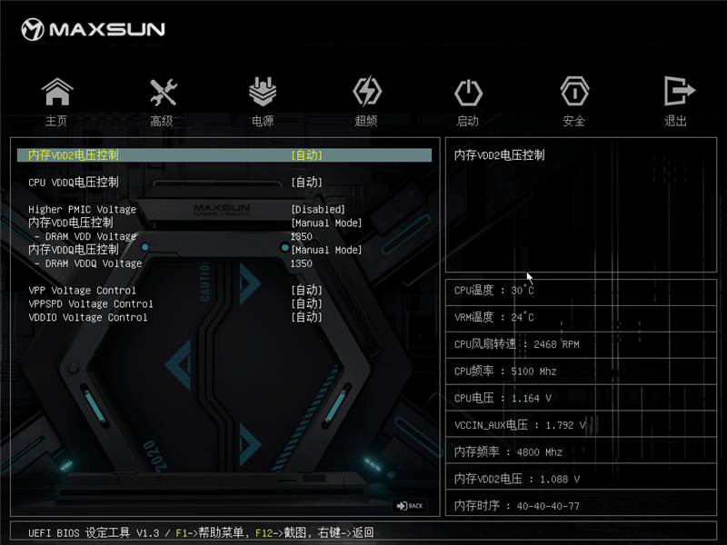Toggle Higher PMIC Voltage Disabled value
The image size is (727, 545).
click(x=318, y=210)
